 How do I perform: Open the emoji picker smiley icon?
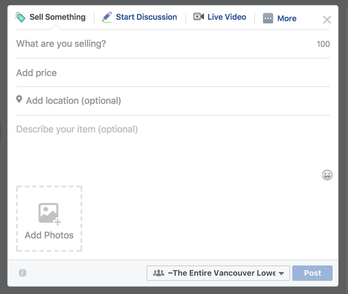click(327, 175)
